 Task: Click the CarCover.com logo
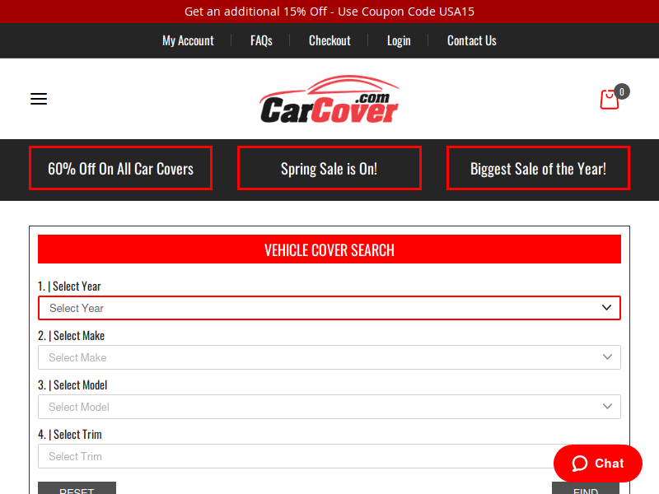click(329, 99)
